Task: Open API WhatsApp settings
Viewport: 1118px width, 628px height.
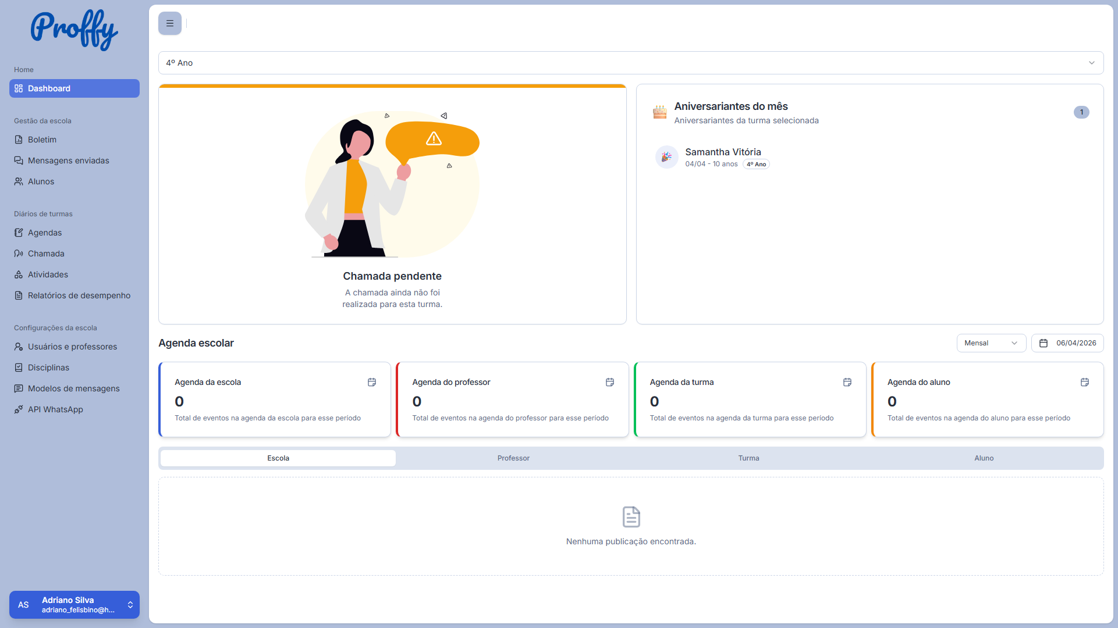Action: [55, 409]
